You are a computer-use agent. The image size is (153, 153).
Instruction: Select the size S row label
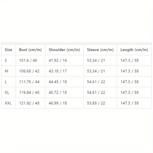(6, 60)
